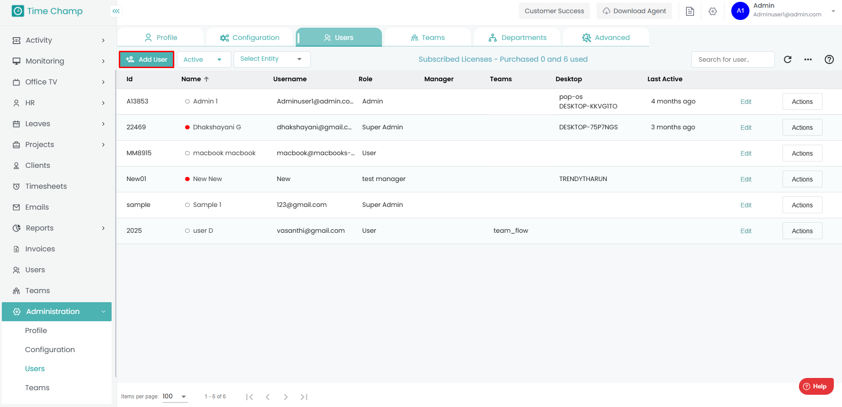This screenshot has width=842, height=407.
Task: Open the settings gear icon in header
Action: (713, 11)
